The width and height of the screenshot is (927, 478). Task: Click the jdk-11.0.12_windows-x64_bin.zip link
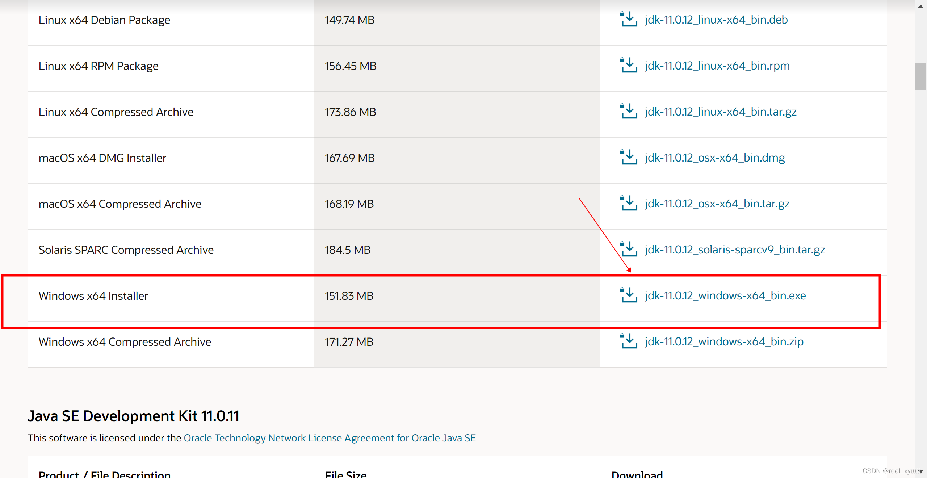coord(724,341)
